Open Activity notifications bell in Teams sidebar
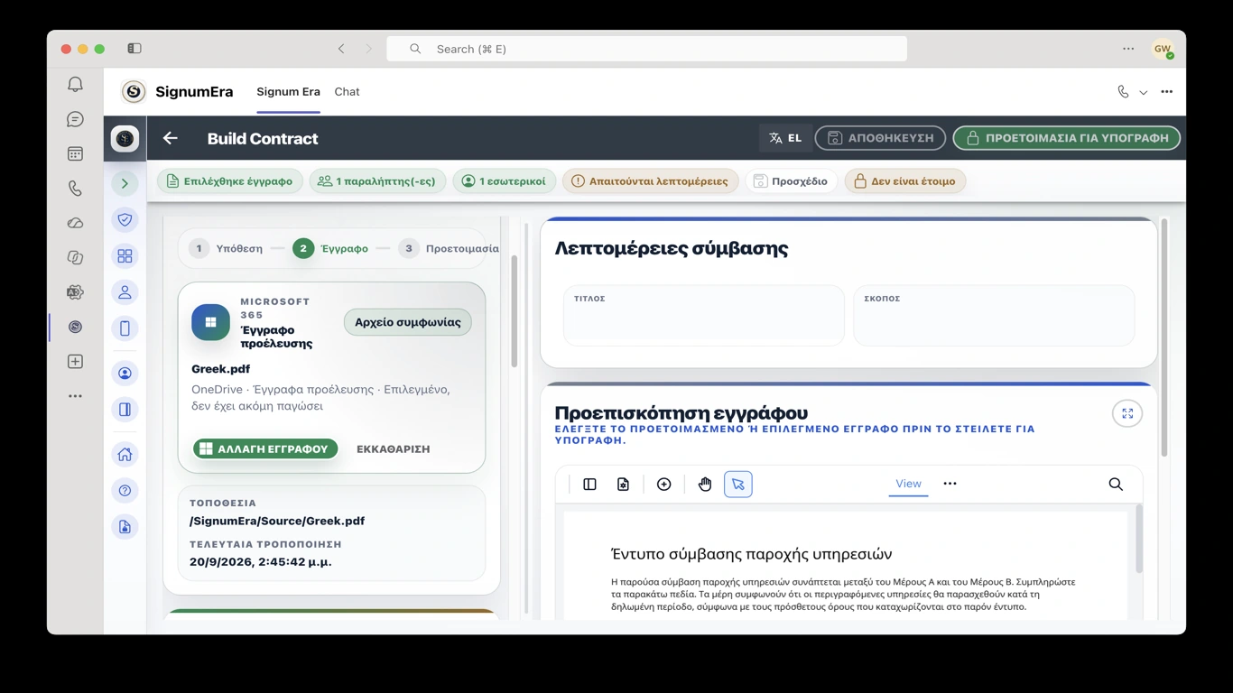The image size is (1233, 693). 75,84
